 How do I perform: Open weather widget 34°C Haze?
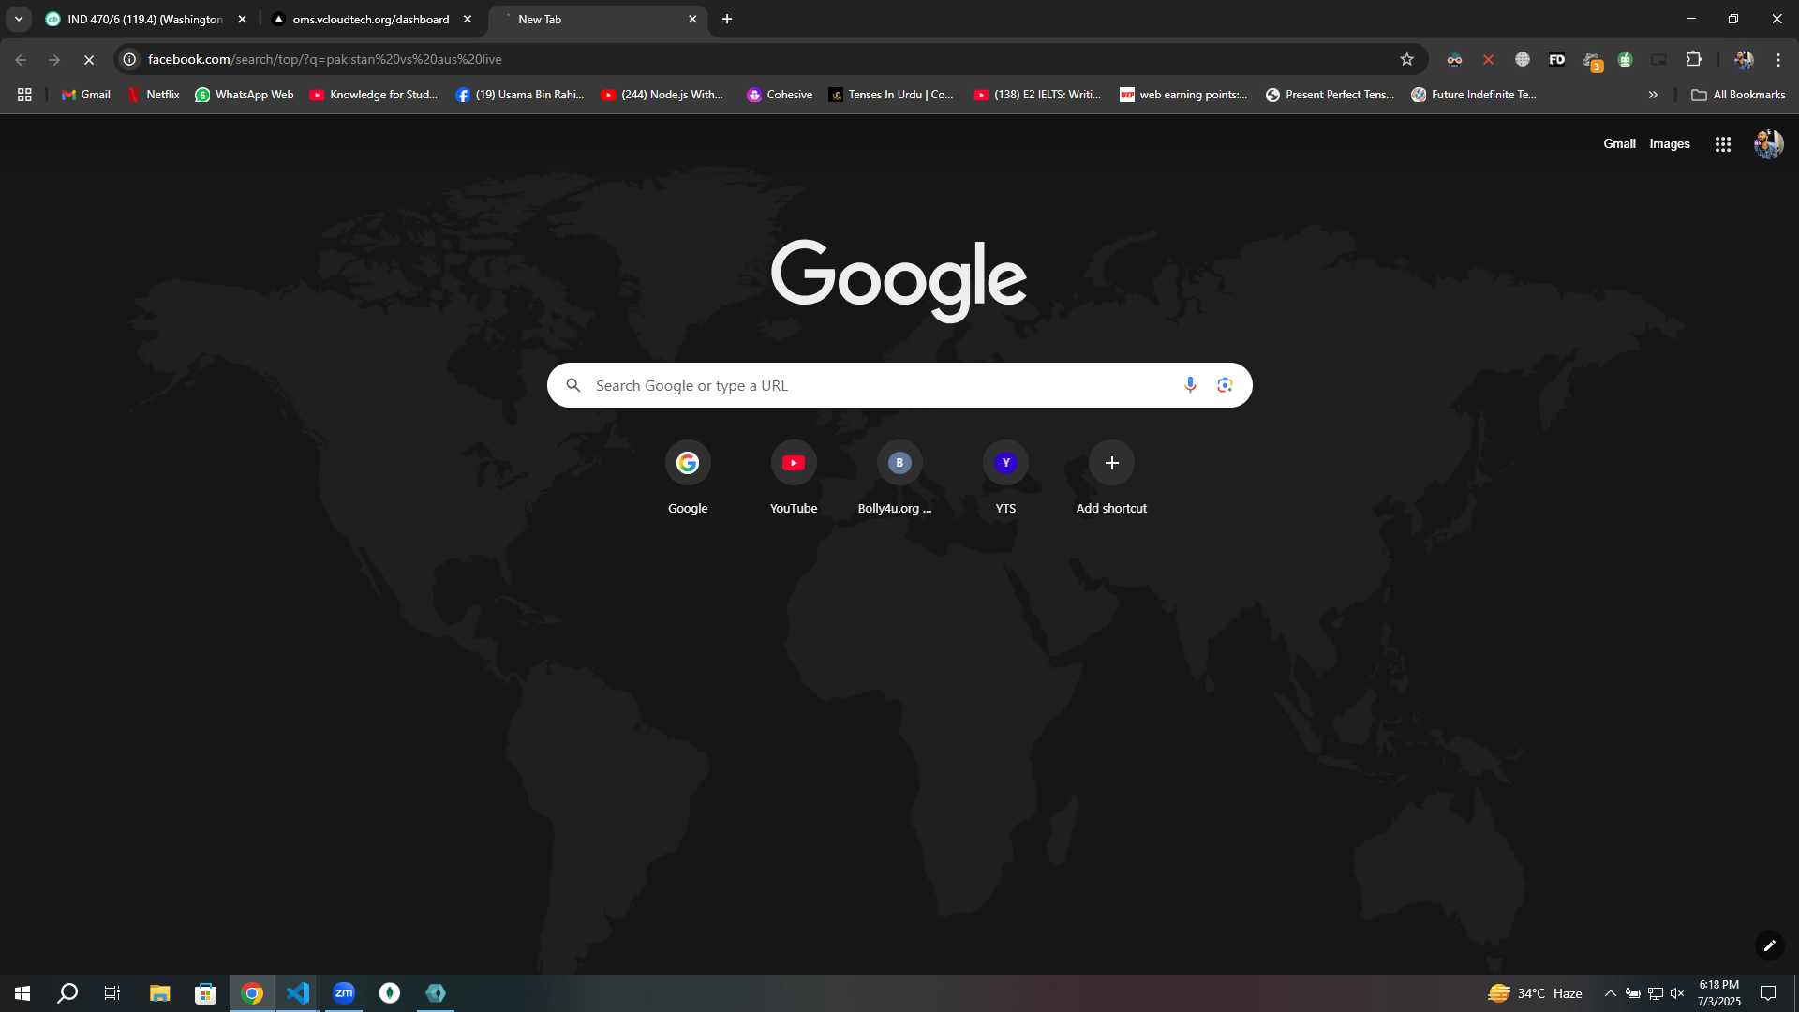(1535, 993)
